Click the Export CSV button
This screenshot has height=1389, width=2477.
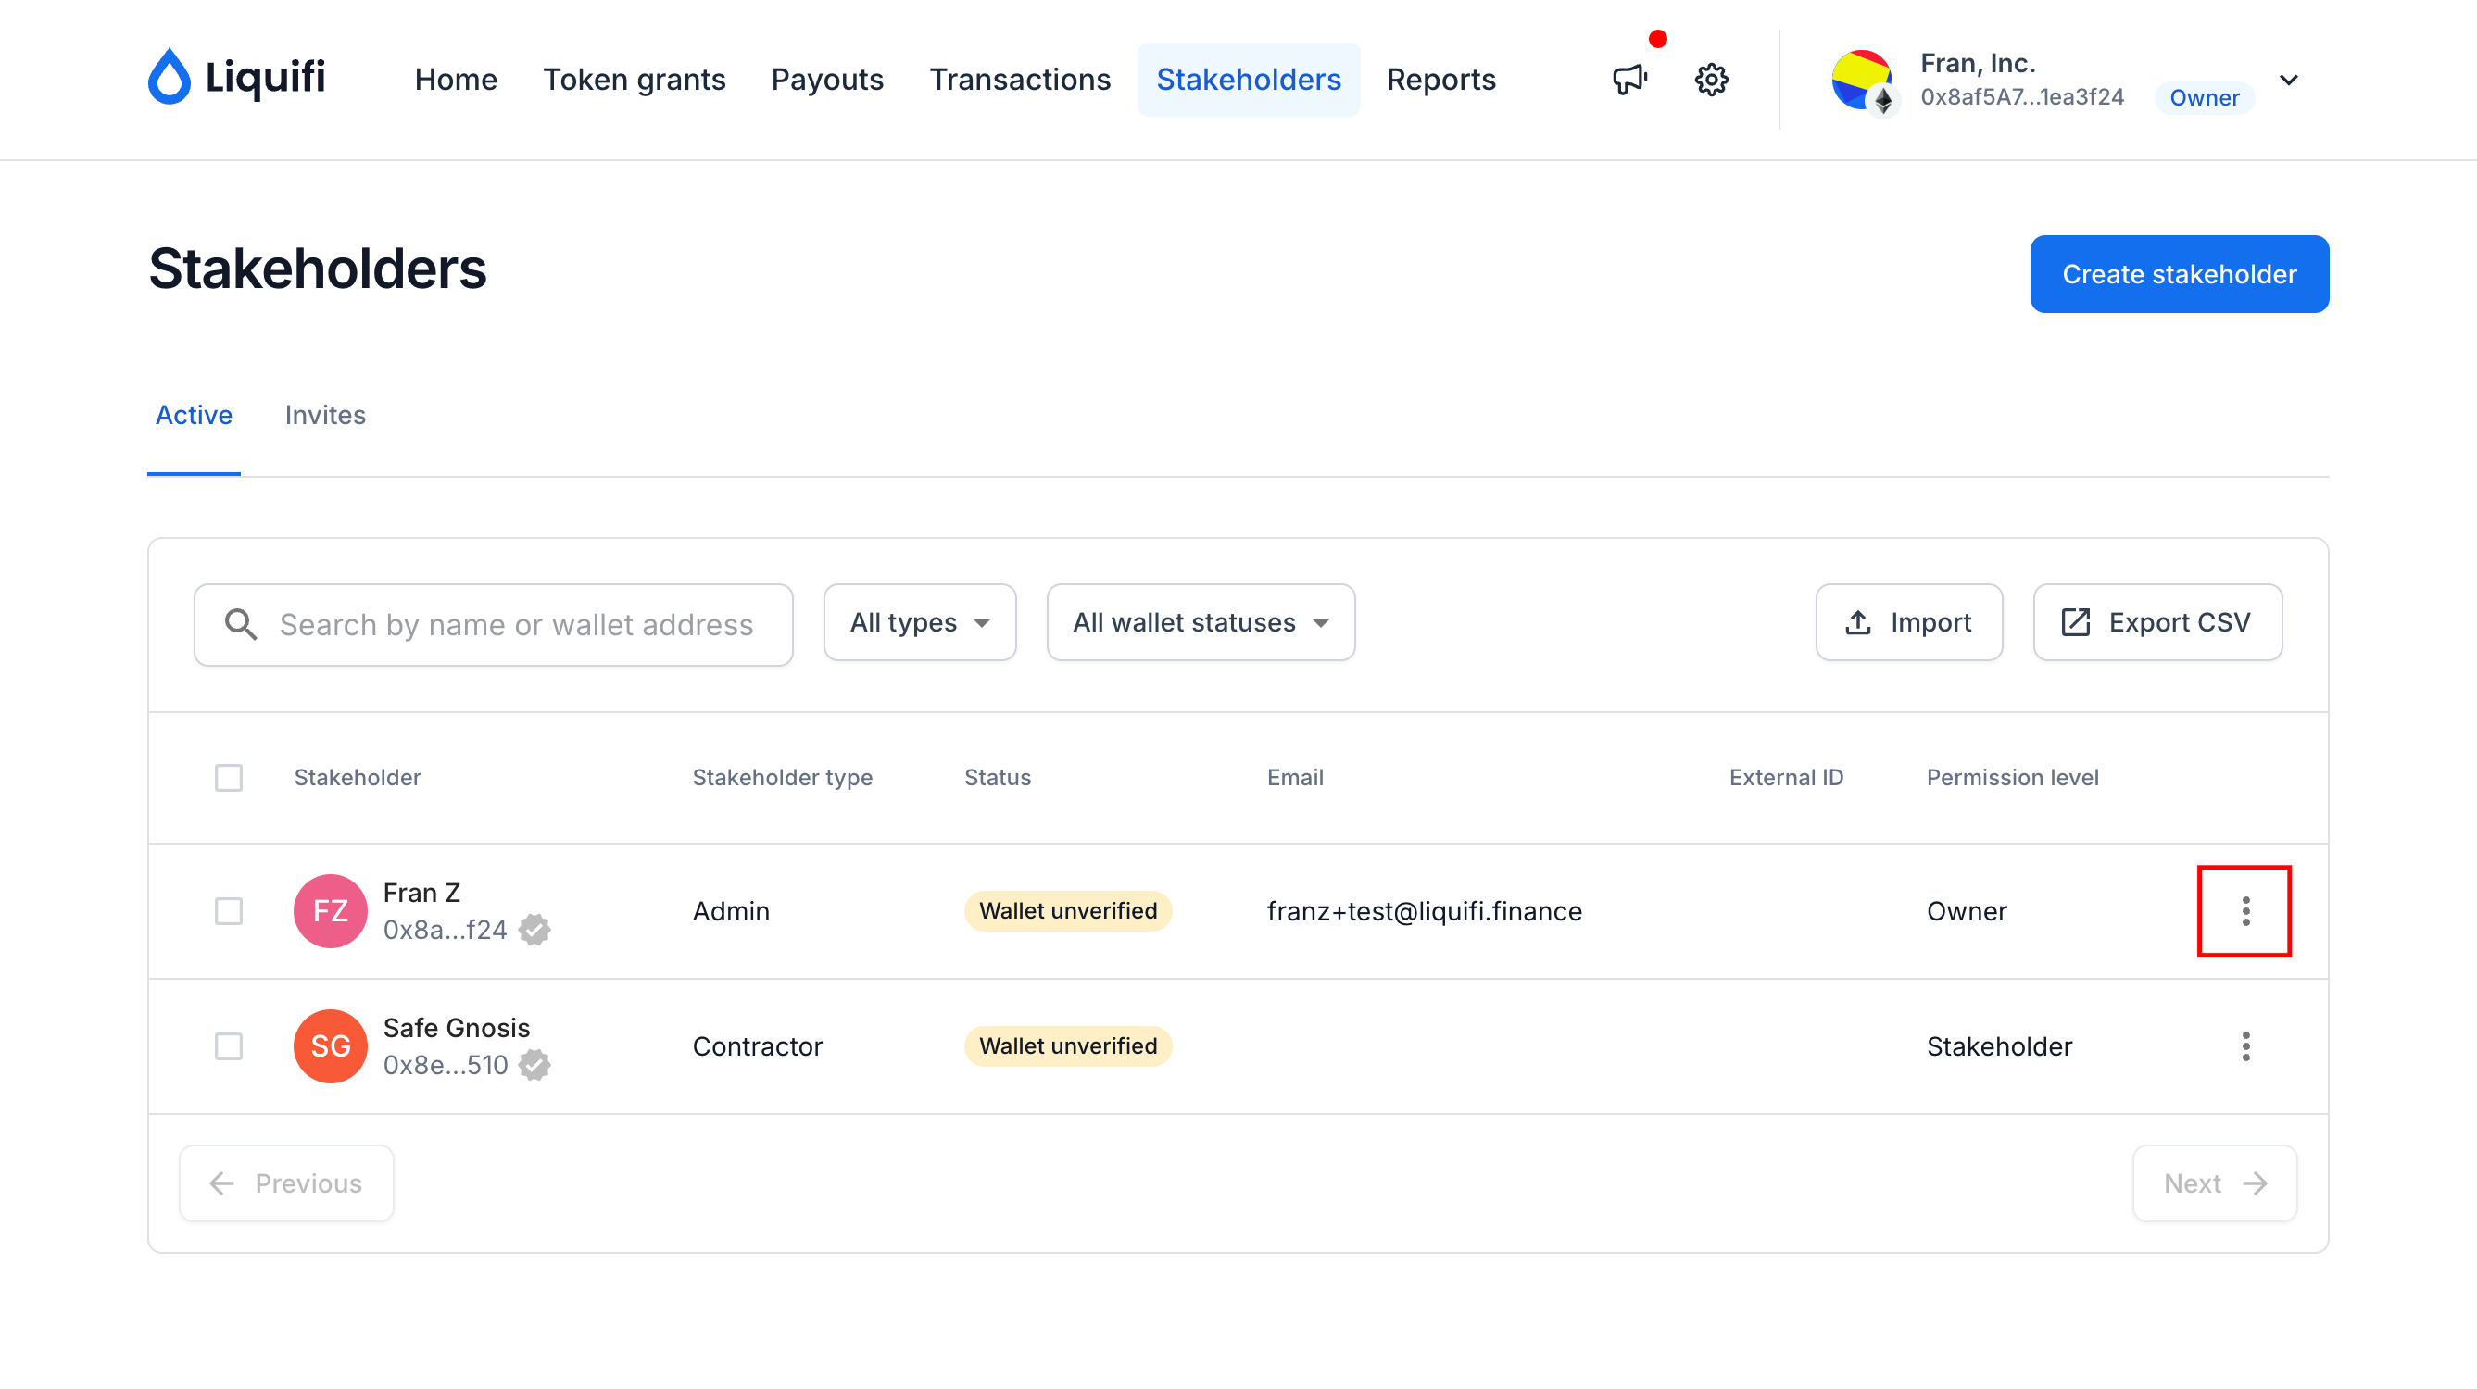point(2156,623)
